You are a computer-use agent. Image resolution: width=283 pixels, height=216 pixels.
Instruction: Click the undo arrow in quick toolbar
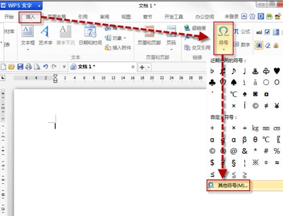click(x=45, y=66)
